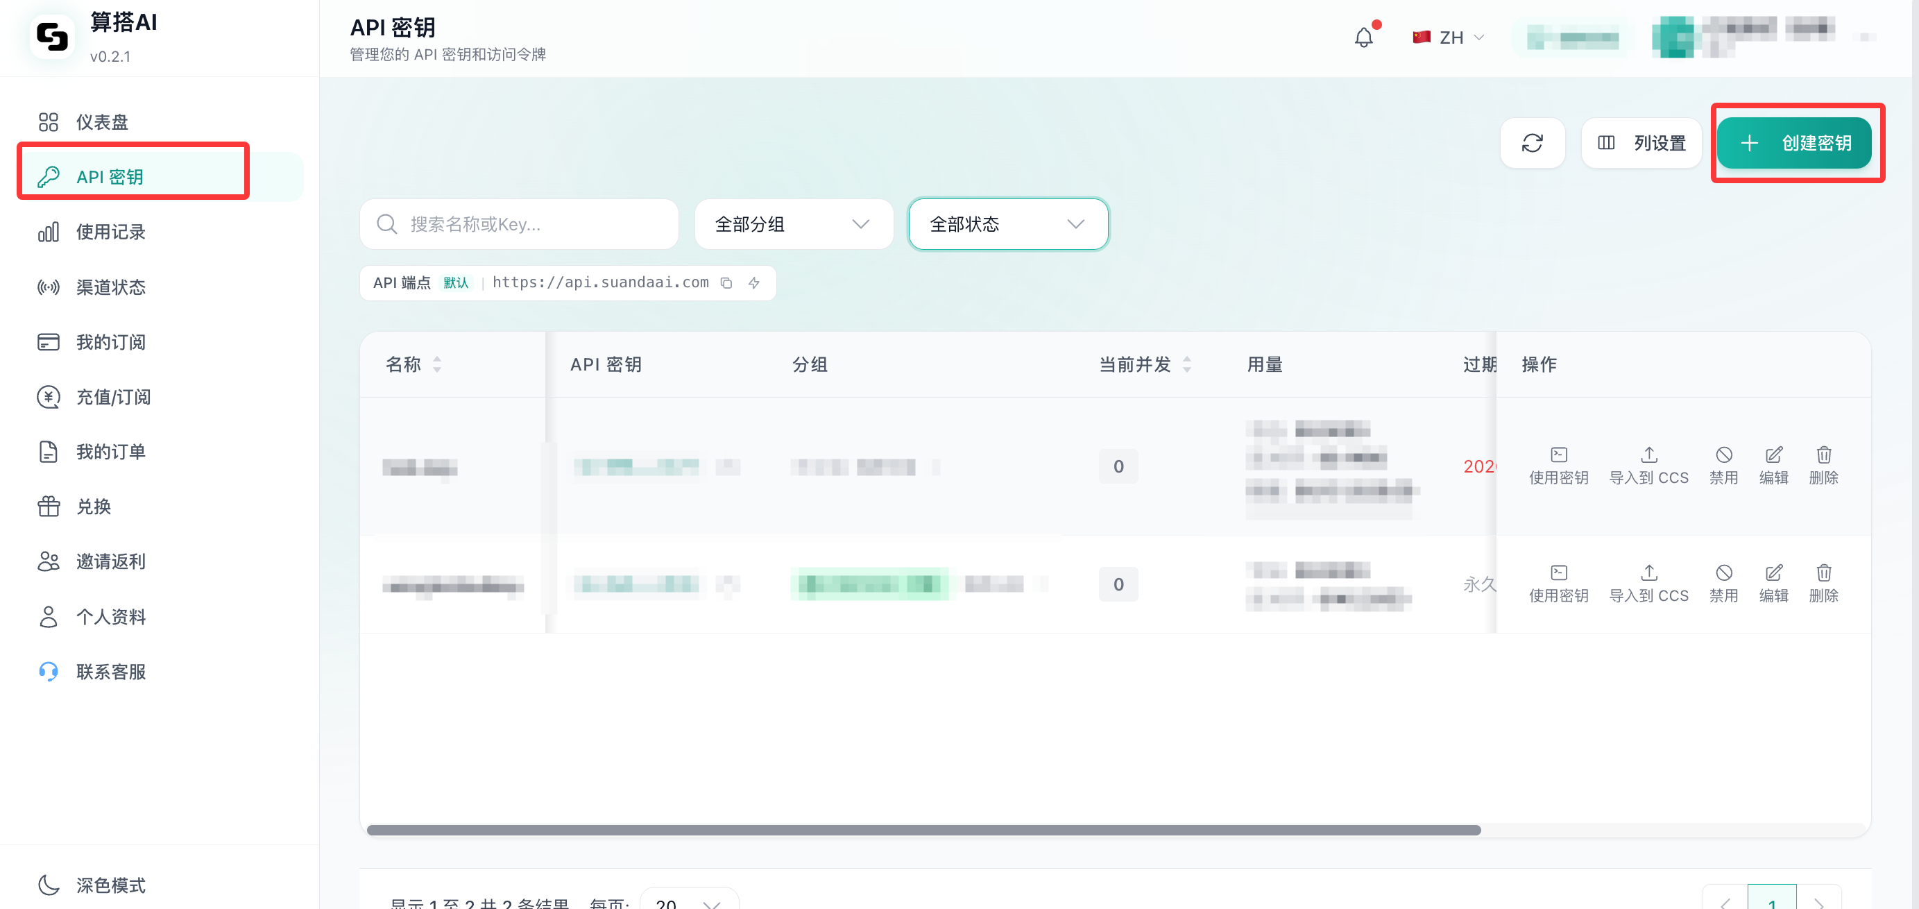Image resolution: width=1919 pixels, height=909 pixels.
Task: Open 兑换 in the sidebar
Action: tap(160, 507)
